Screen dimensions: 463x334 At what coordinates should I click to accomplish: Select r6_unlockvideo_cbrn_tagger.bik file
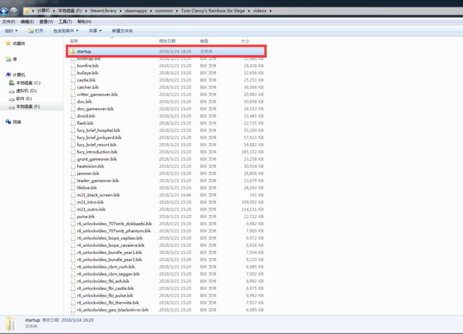tap(167, 274)
